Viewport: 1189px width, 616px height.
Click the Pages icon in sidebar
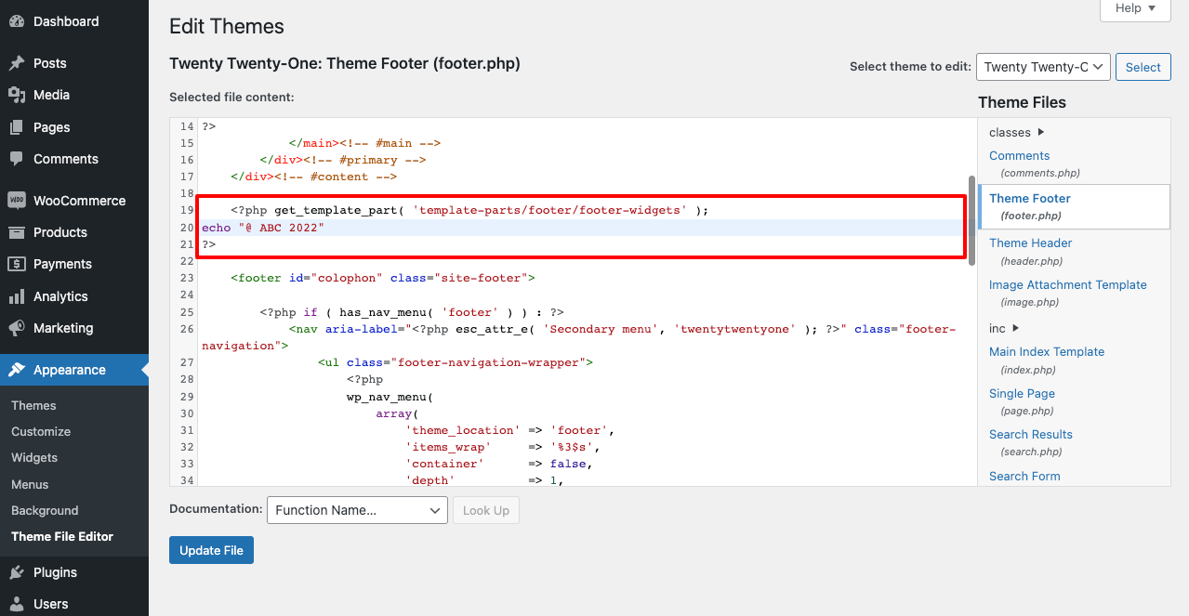pyautogui.click(x=17, y=127)
